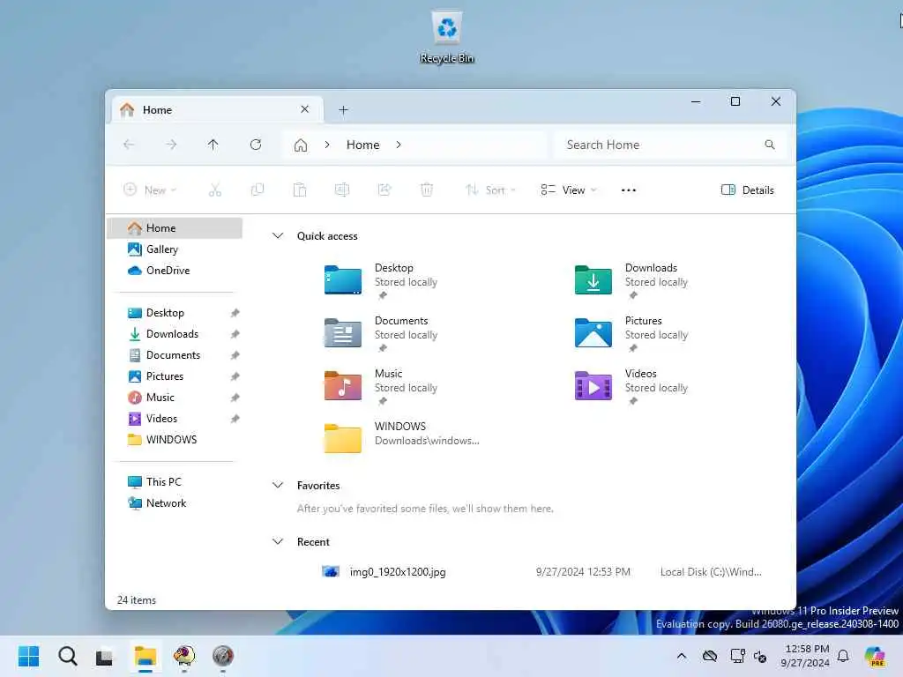Collapse the Recent section
Image resolution: width=903 pixels, height=677 pixels.
(x=278, y=542)
